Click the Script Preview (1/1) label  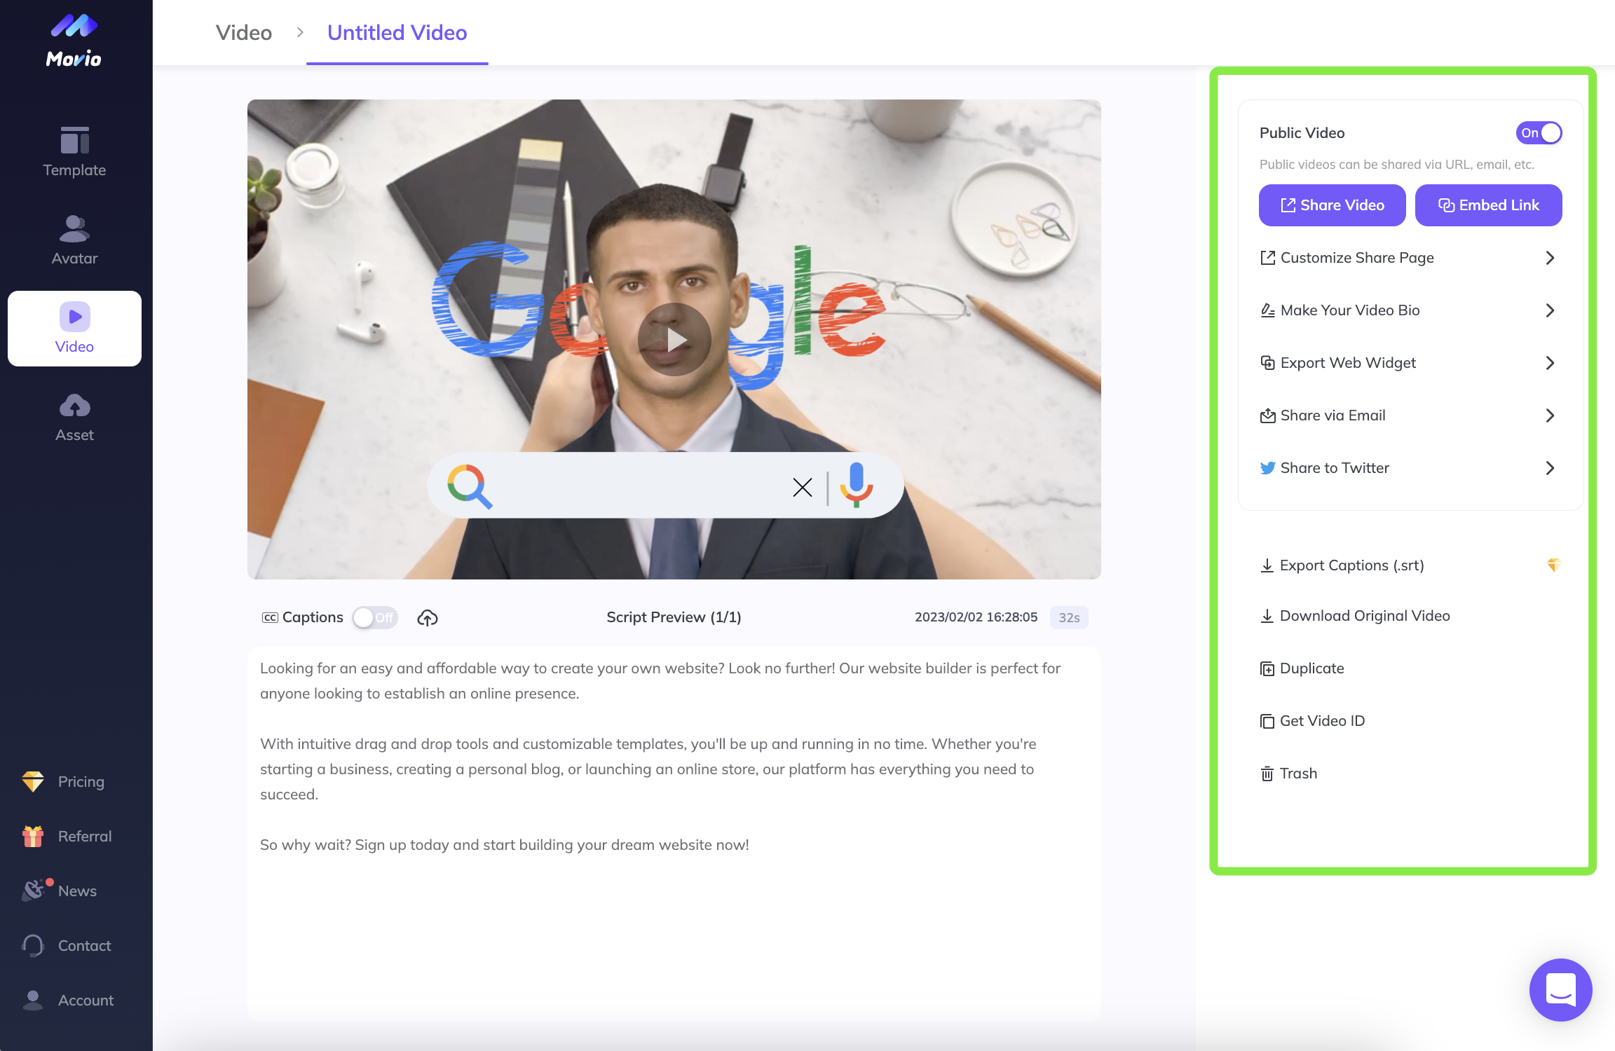674,617
